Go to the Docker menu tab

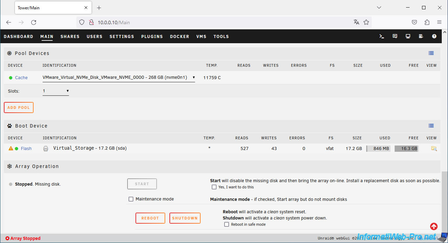(x=179, y=37)
